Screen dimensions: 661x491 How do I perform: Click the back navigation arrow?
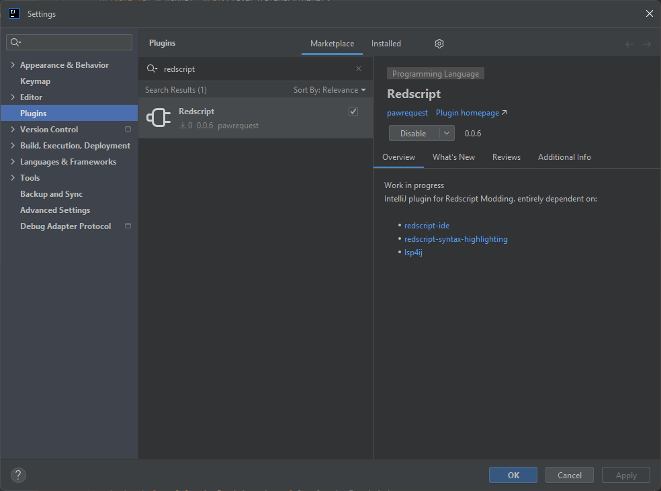[x=629, y=44]
